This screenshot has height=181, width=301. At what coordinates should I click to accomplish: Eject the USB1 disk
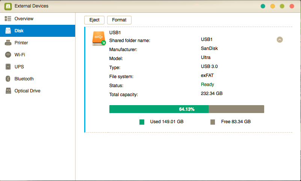coord(94,20)
